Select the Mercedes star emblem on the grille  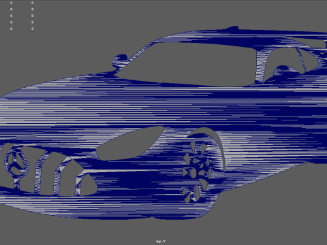tap(16, 162)
